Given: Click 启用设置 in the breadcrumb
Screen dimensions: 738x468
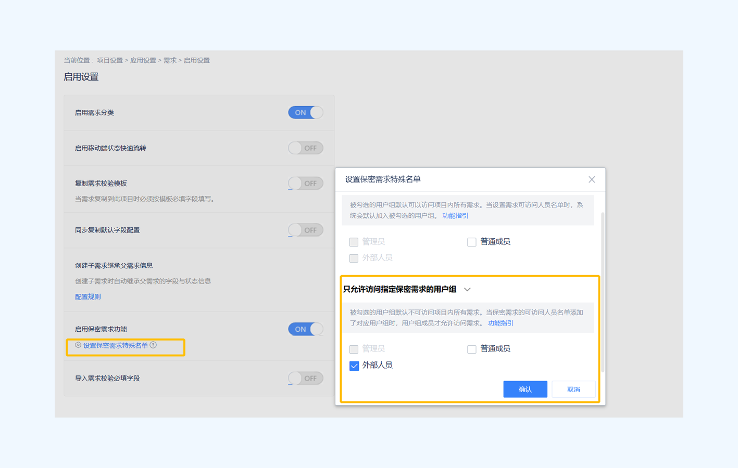Looking at the screenshot, I should tap(197, 60).
